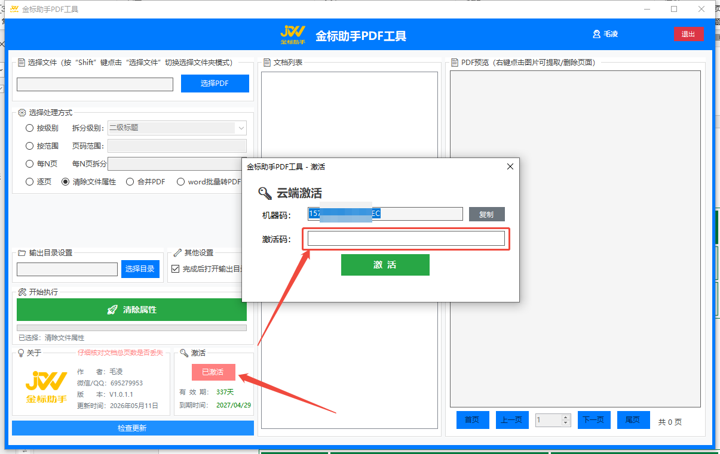Click the progress bar under 清除属性

(x=131, y=328)
